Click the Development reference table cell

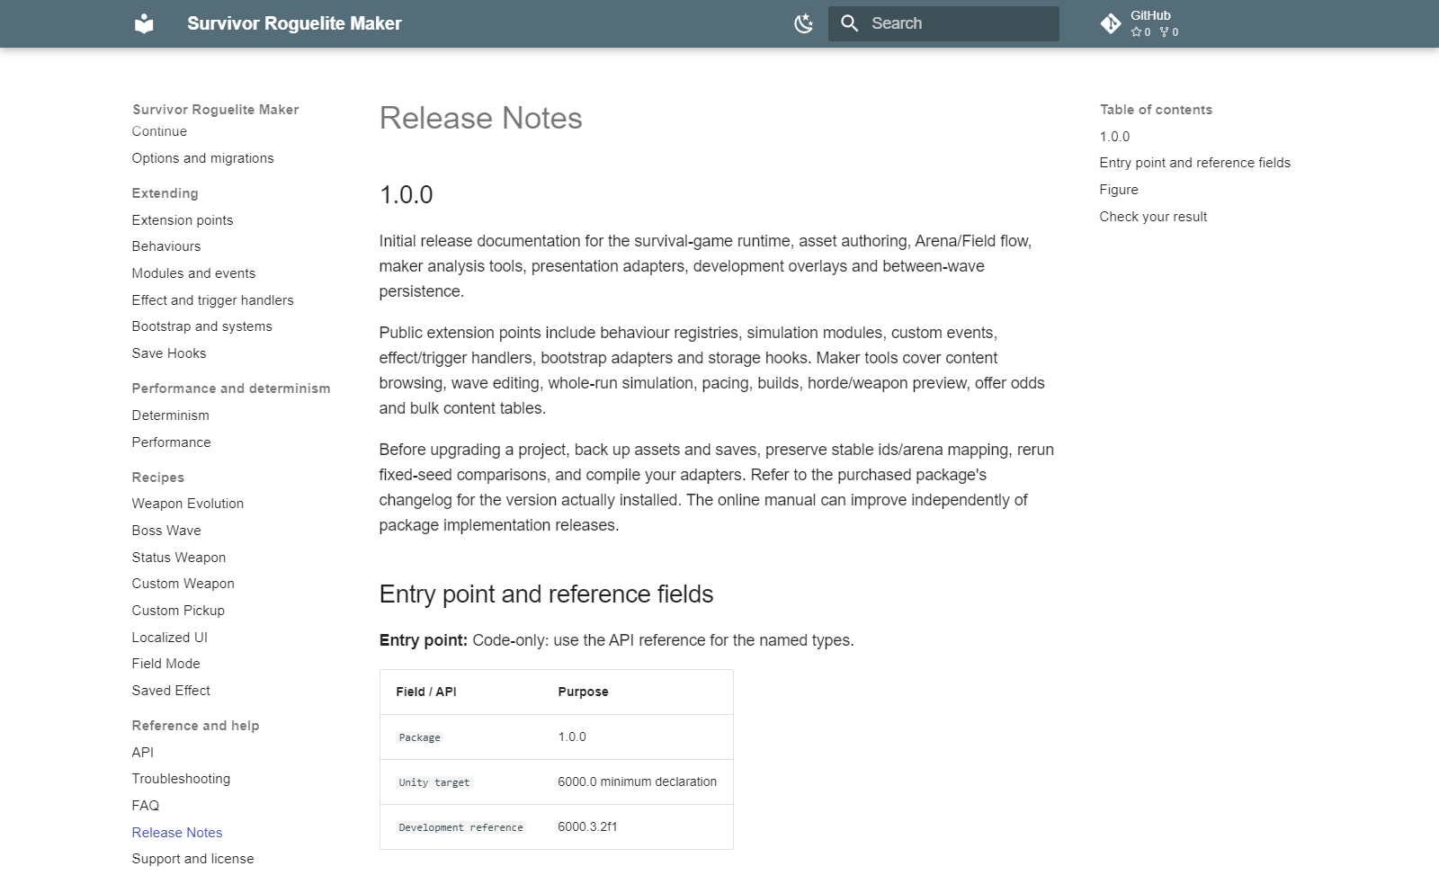click(x=460, y=827)
